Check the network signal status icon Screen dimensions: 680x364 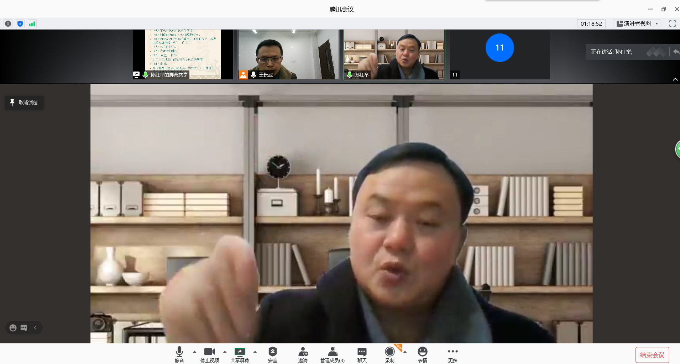coord(32,24)
